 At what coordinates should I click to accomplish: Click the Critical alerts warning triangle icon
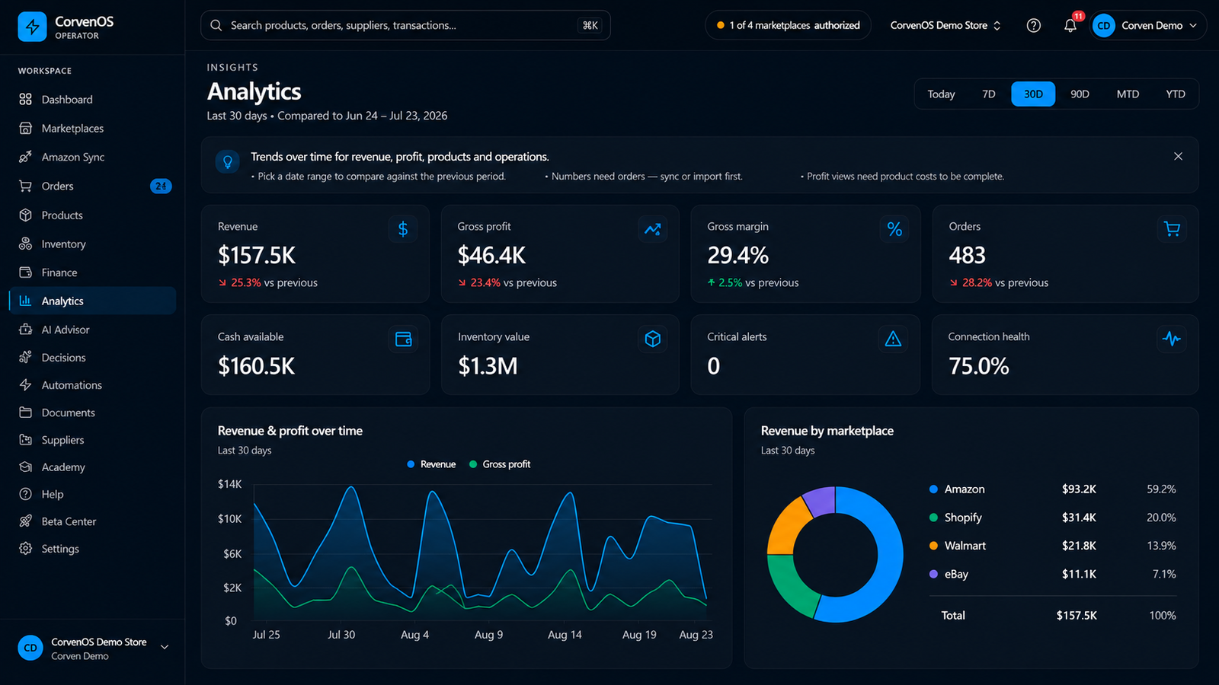pos(893,339)
